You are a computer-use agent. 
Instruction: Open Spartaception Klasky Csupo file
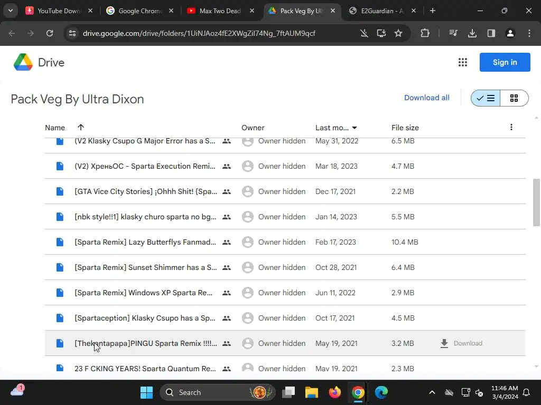(x=145, y=318)
